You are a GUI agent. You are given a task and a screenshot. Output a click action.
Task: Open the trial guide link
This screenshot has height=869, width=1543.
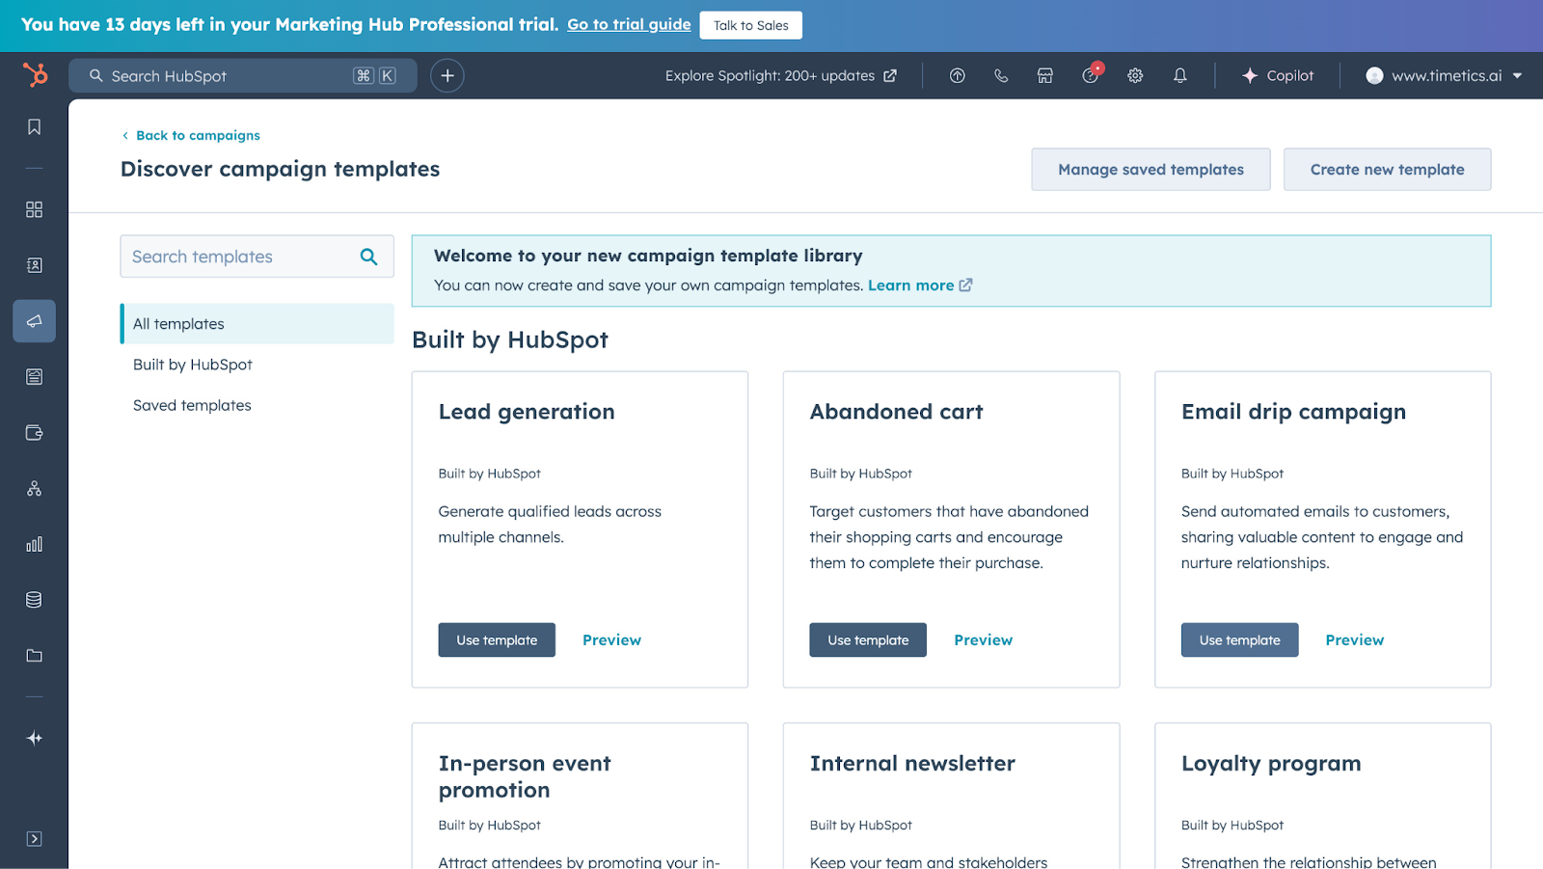628,24
